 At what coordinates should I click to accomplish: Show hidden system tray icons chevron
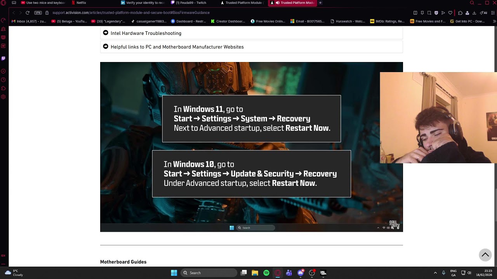point(435,273)
